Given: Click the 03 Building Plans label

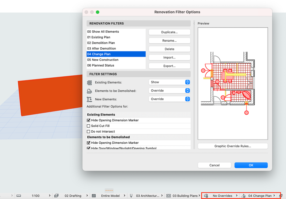Looking at the screenshot, I should [185, 196].
